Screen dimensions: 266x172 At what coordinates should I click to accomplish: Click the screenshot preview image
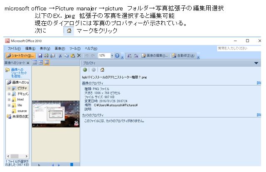(56, 114)
